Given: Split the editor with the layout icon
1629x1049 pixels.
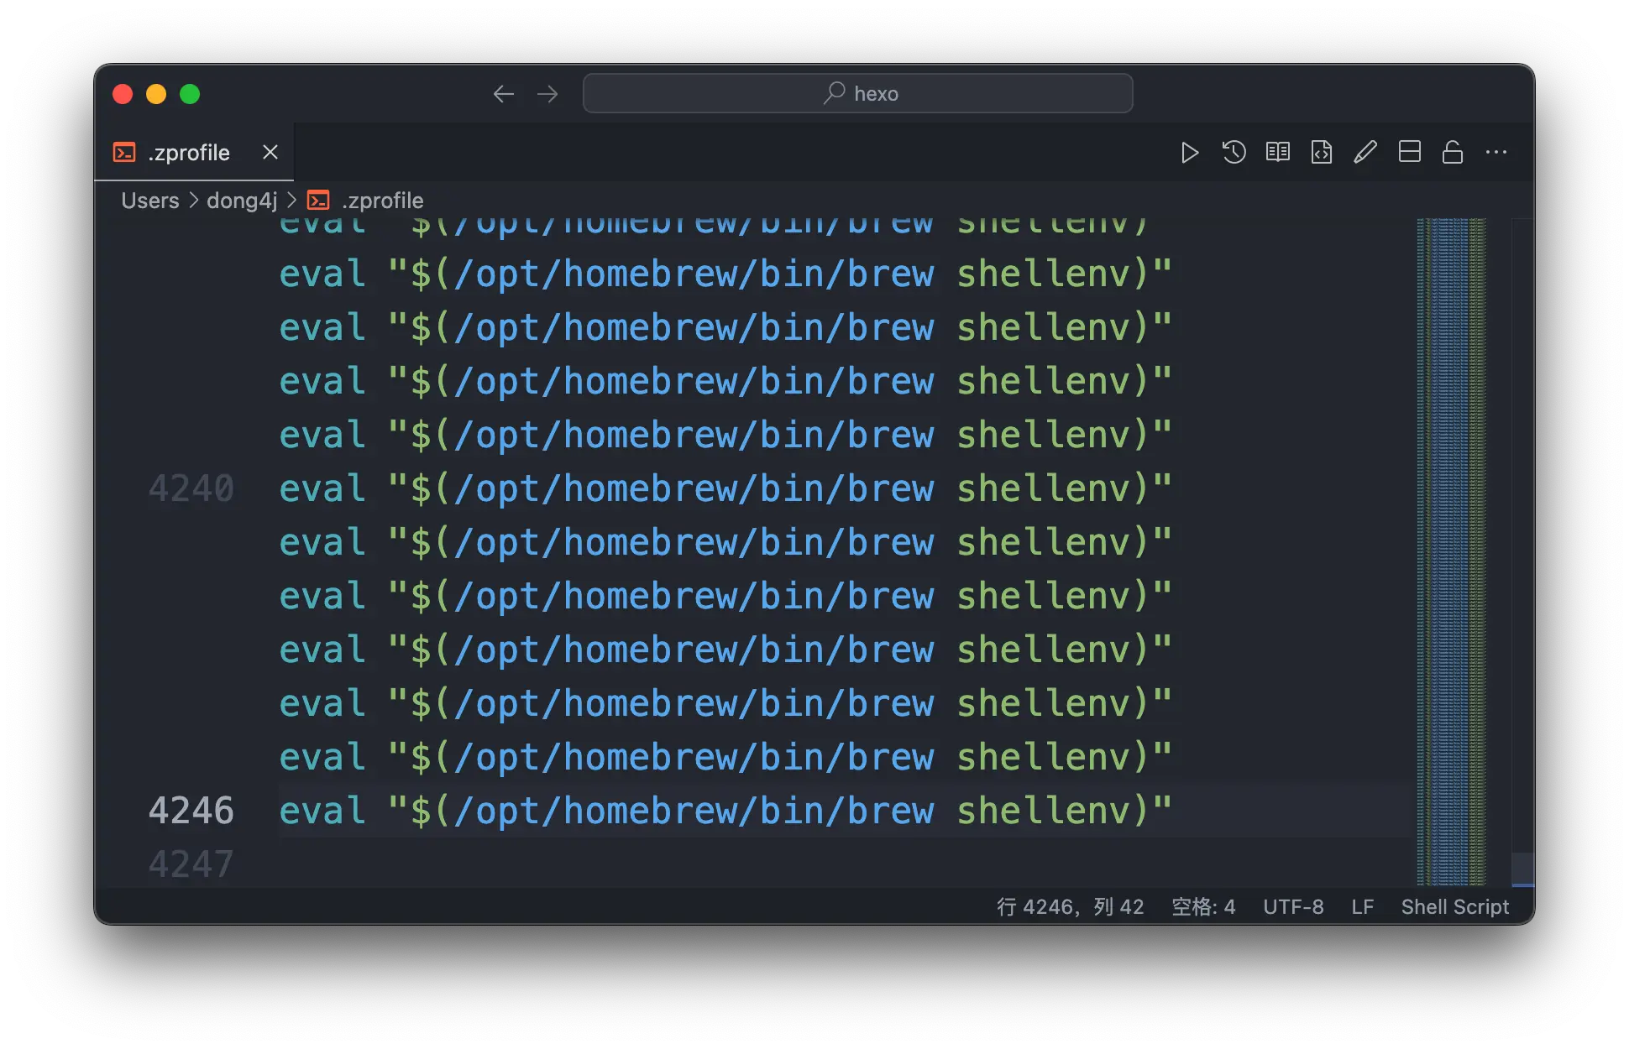Looking at the screenshot, I should (1409, 153).
